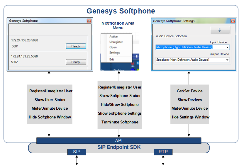Open the Output Device speakers dropdown
The height and width of the screenshot is (168, 244).
pyautogui.click(x=227, y=60)
